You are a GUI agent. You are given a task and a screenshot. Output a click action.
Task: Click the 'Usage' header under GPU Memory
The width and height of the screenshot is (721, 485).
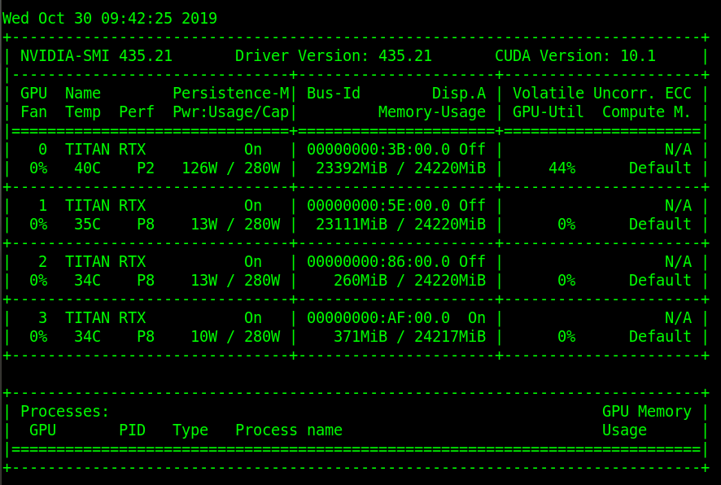[x=624, y=430]
